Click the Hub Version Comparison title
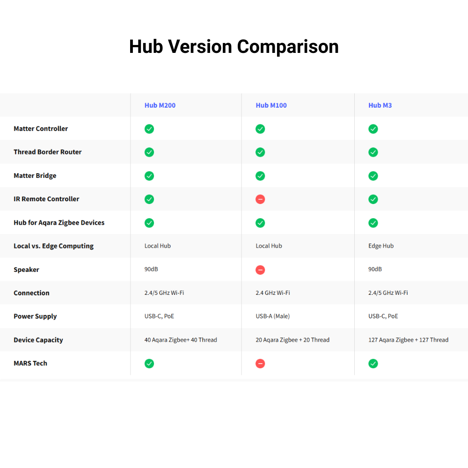468x468 pixels. (x=234, y=47)
